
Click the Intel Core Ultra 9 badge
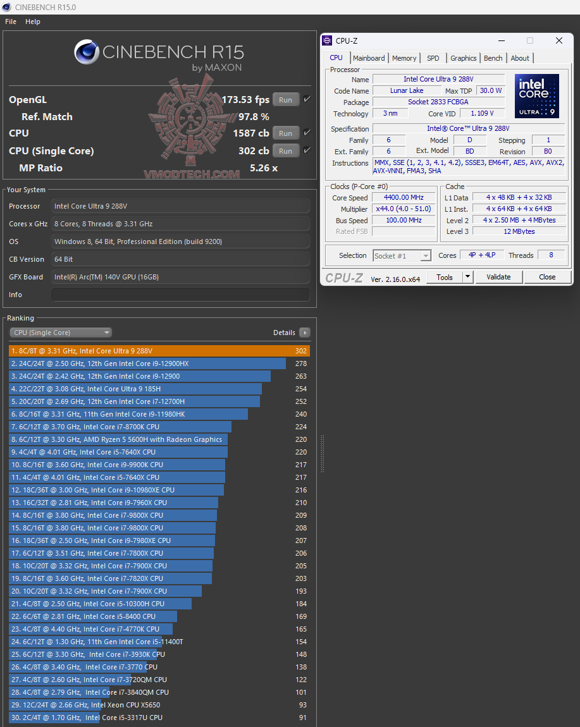click(537, 95)
